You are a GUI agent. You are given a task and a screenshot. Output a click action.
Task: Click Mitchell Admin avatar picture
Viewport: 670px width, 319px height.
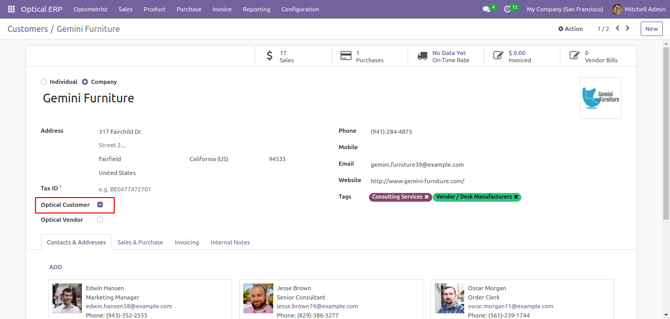617,9
